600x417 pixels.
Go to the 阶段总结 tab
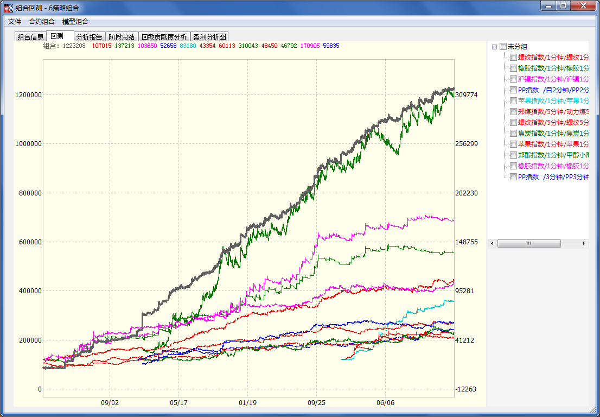point(122,37)
